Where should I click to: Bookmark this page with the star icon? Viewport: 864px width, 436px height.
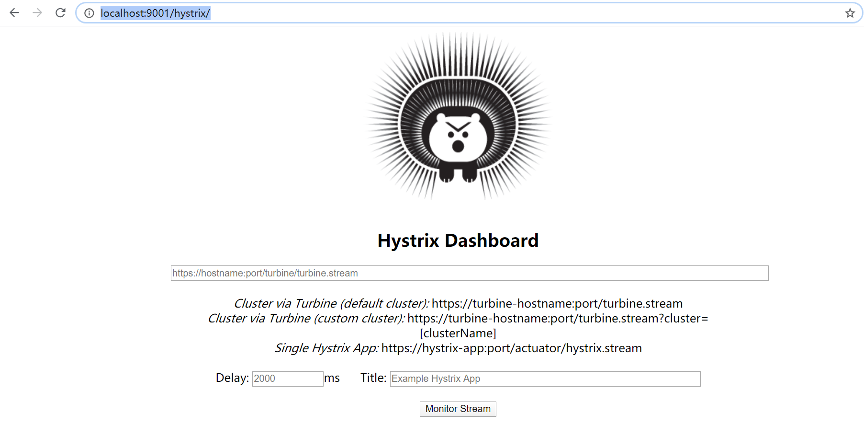tap(850, 13)
